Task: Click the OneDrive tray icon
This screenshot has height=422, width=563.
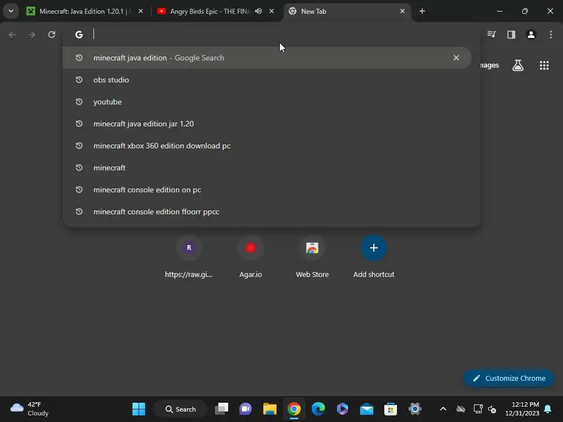Action: tap(461, 409)
